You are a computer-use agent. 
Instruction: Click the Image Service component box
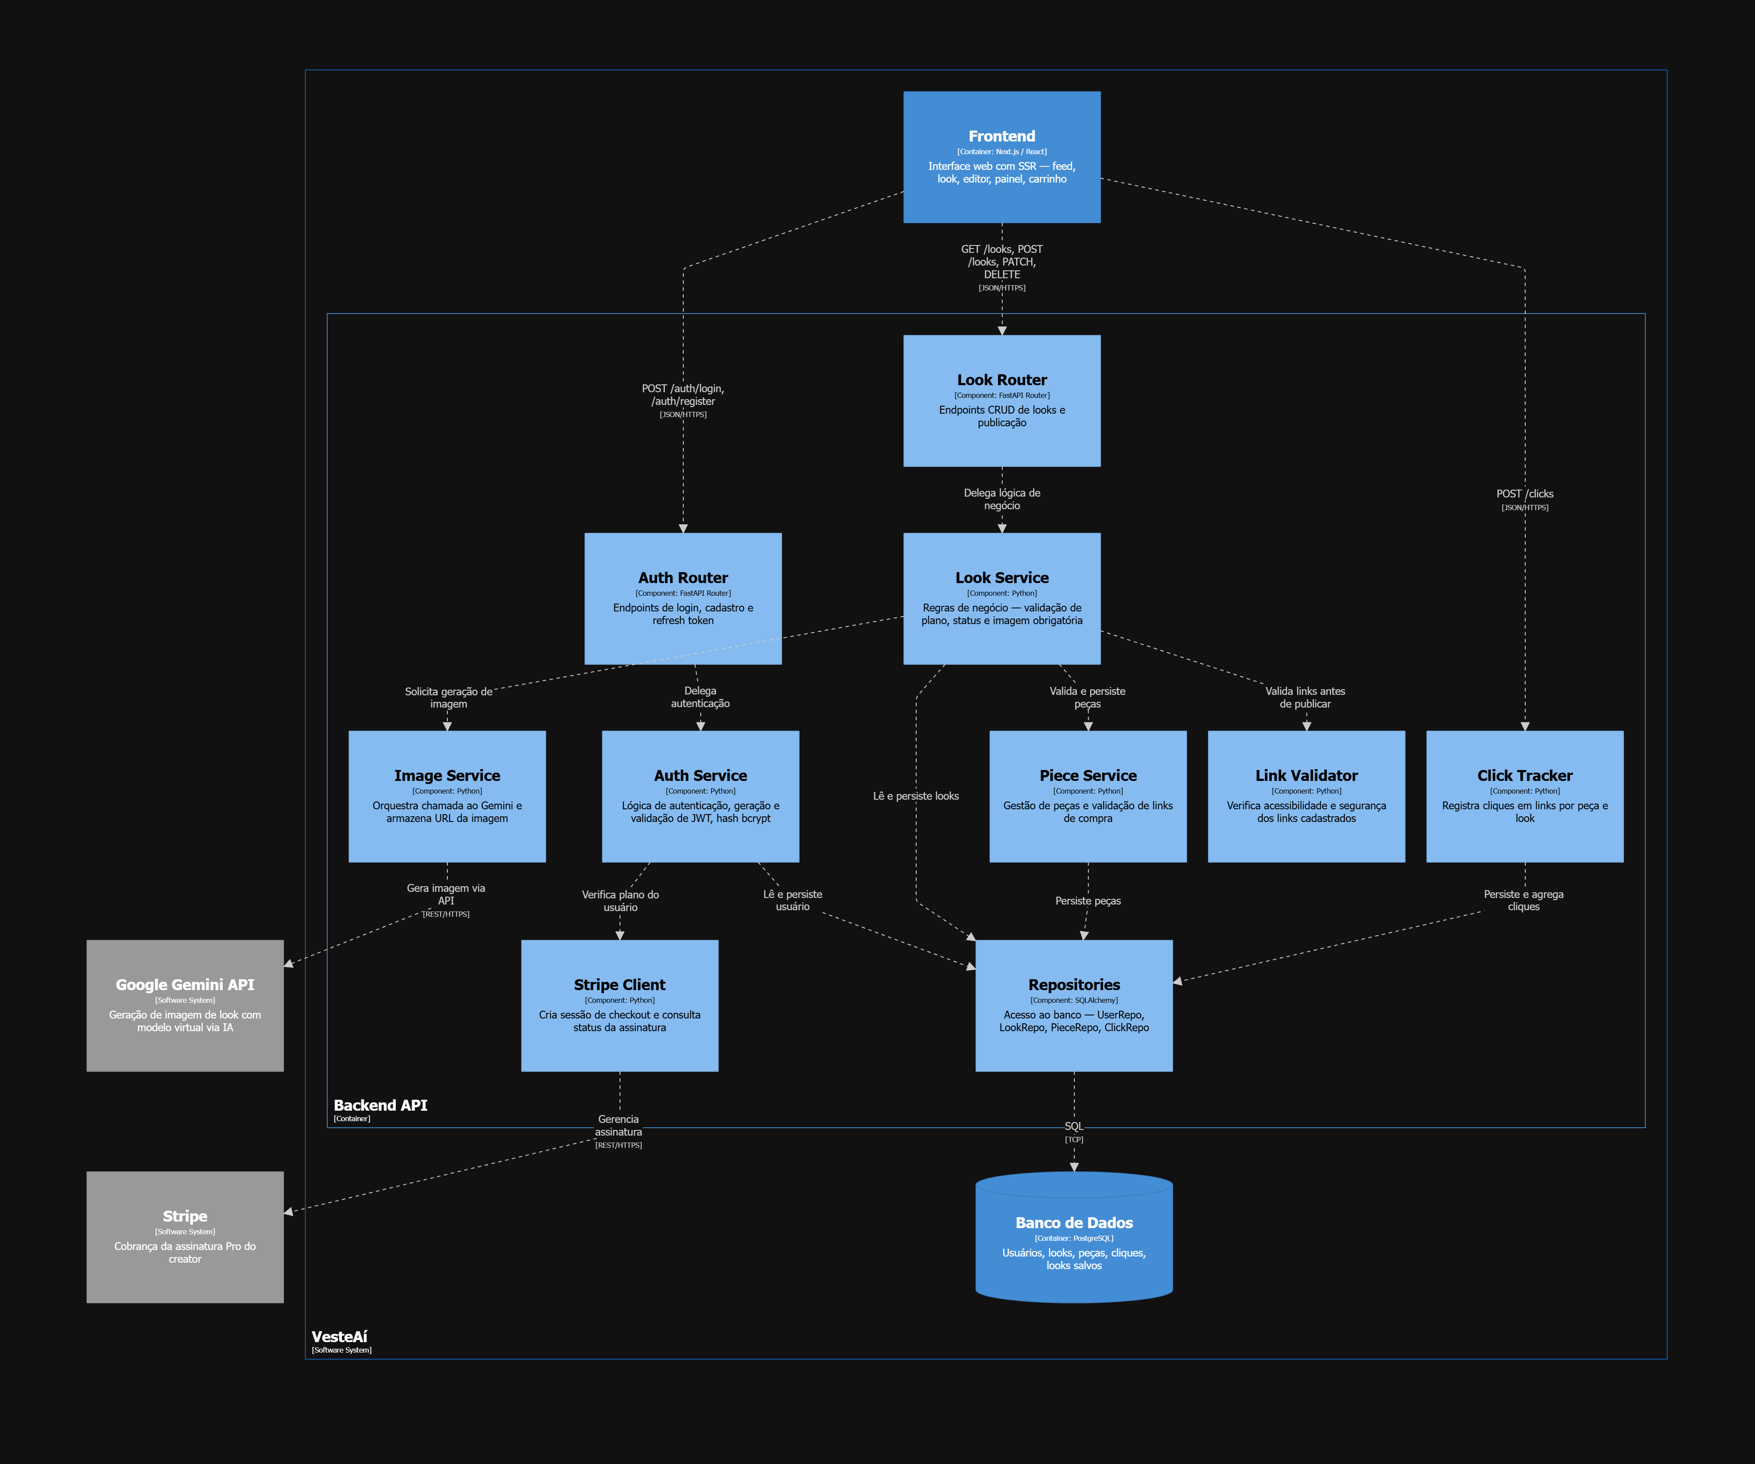(447, 796)
